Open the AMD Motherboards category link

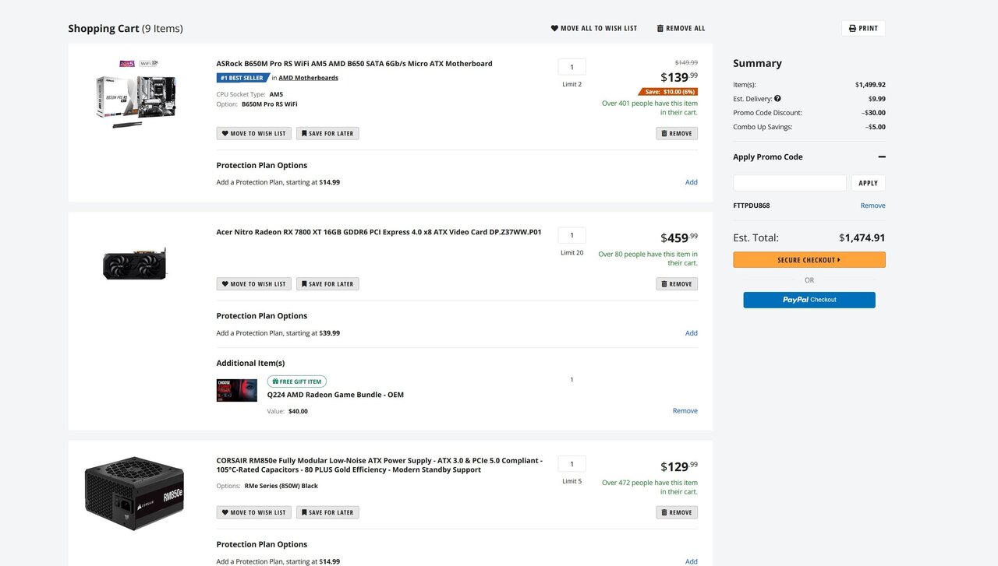click(308, 78)
